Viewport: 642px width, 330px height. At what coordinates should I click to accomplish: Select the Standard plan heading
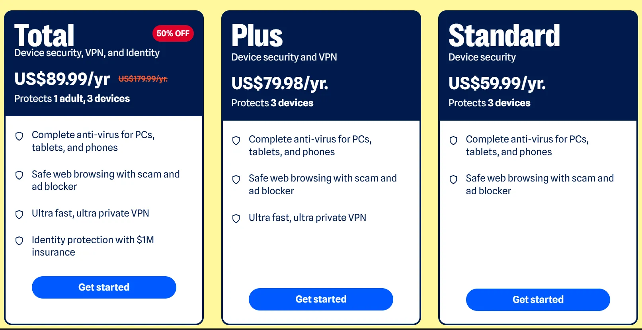(504, 35)
